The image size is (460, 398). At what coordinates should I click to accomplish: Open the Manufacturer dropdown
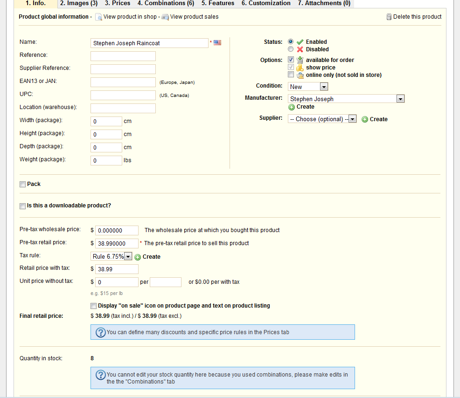click(346, 99)
